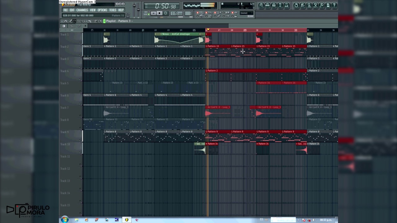Viewport: 397px width, 223px height.
Task: Select the red Pattern 2 clip
Action: tap(256, 71)
